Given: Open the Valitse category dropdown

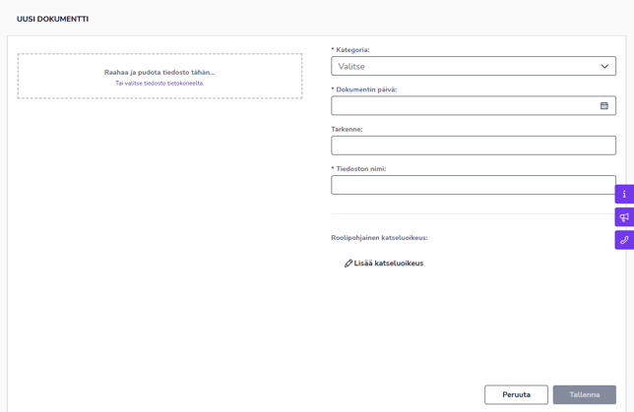Looking at the screenshot, I should point(463,67).
